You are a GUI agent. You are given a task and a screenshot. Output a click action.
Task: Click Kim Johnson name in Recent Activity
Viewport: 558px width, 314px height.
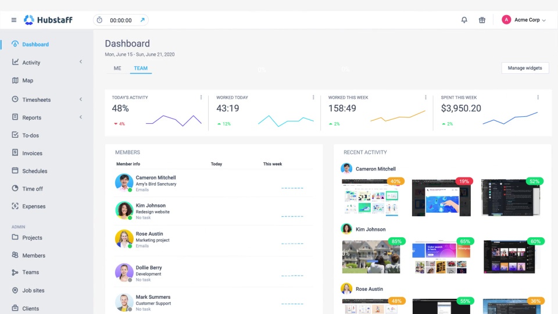click(370, 229)
